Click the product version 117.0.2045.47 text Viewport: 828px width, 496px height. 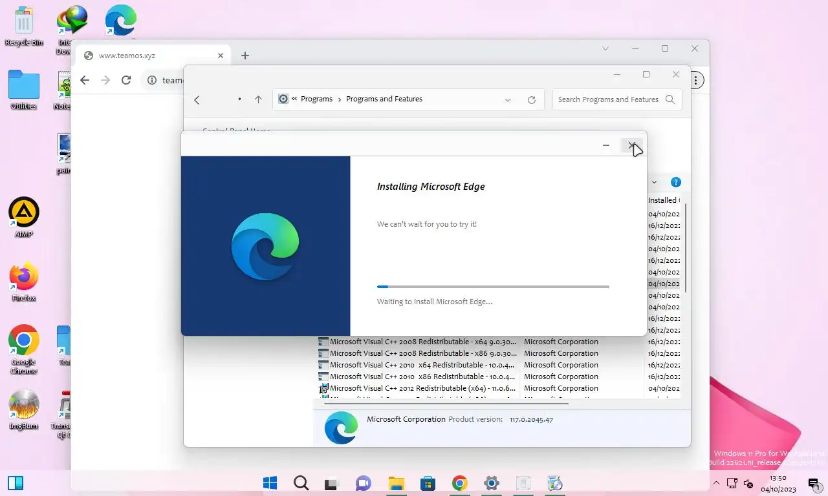(x=531, y=420)
